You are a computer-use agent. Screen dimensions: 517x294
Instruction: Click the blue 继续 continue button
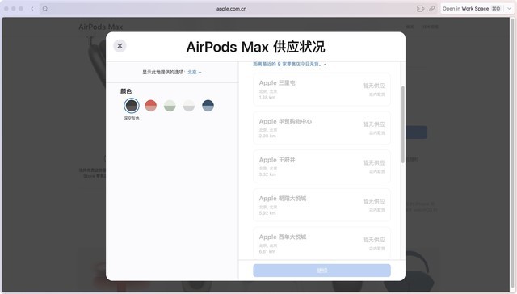point(322,271)
